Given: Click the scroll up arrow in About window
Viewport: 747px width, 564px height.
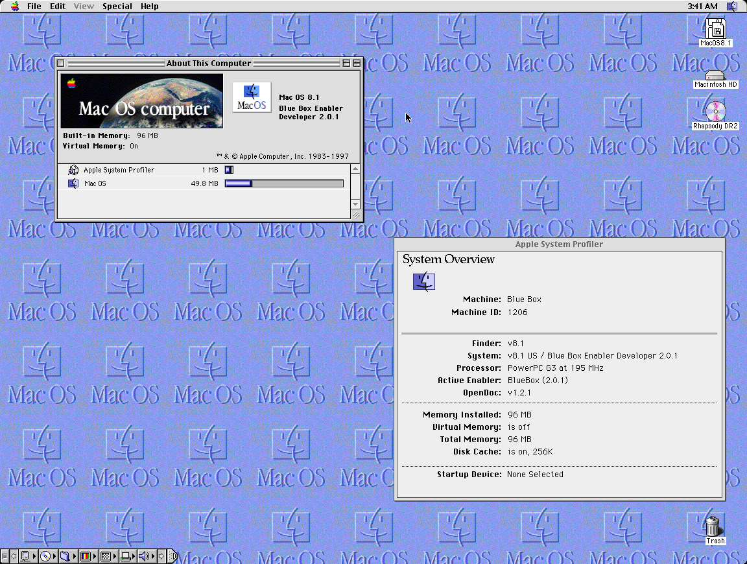Looking at the screenshot, I should 355,169.
